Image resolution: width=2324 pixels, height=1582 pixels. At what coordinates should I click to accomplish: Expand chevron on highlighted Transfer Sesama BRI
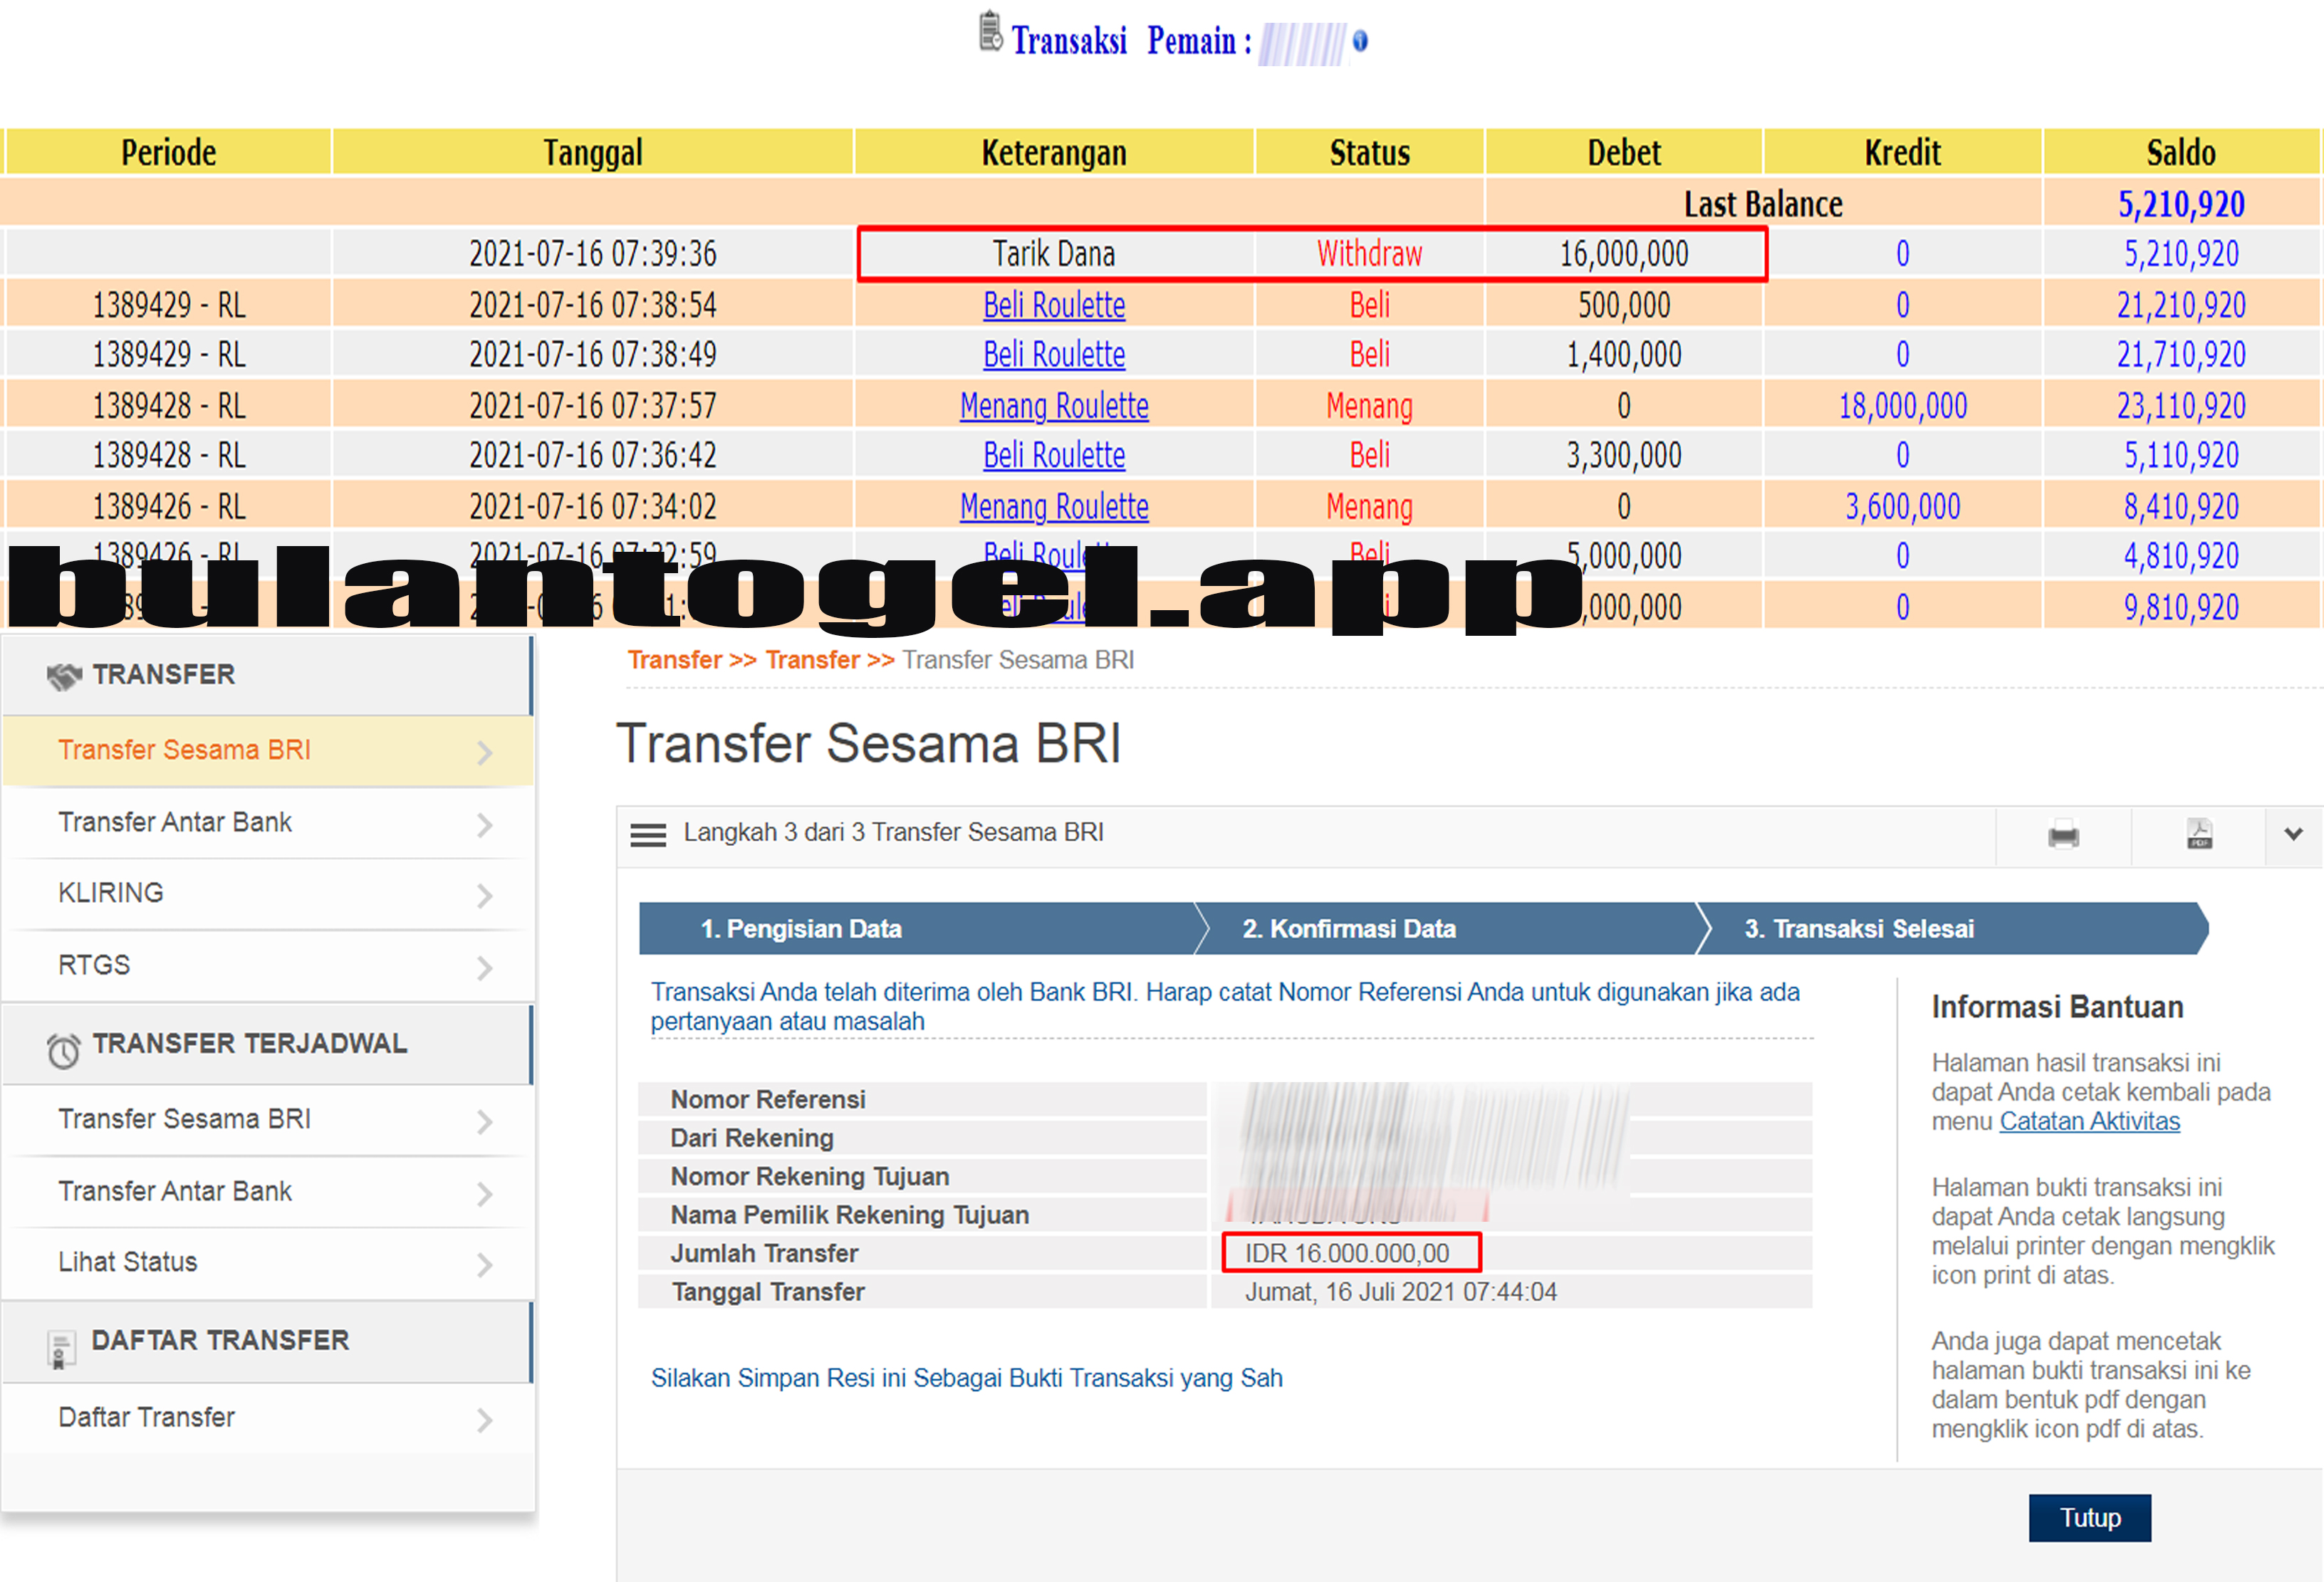(485, 753)
